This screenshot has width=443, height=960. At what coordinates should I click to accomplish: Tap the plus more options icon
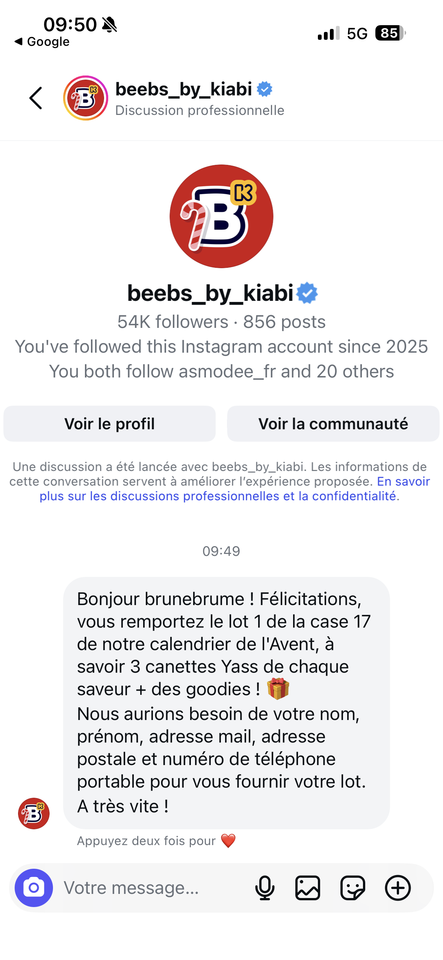[398, 888]
